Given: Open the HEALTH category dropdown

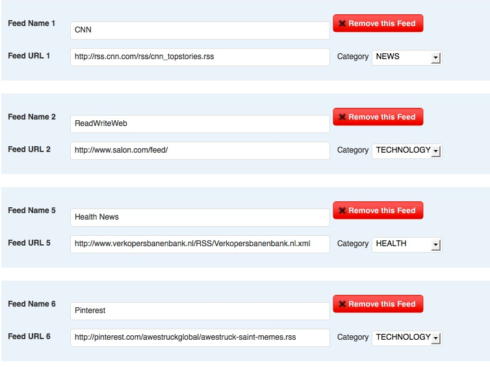Looking at the screenshot, I should [407, 245].
